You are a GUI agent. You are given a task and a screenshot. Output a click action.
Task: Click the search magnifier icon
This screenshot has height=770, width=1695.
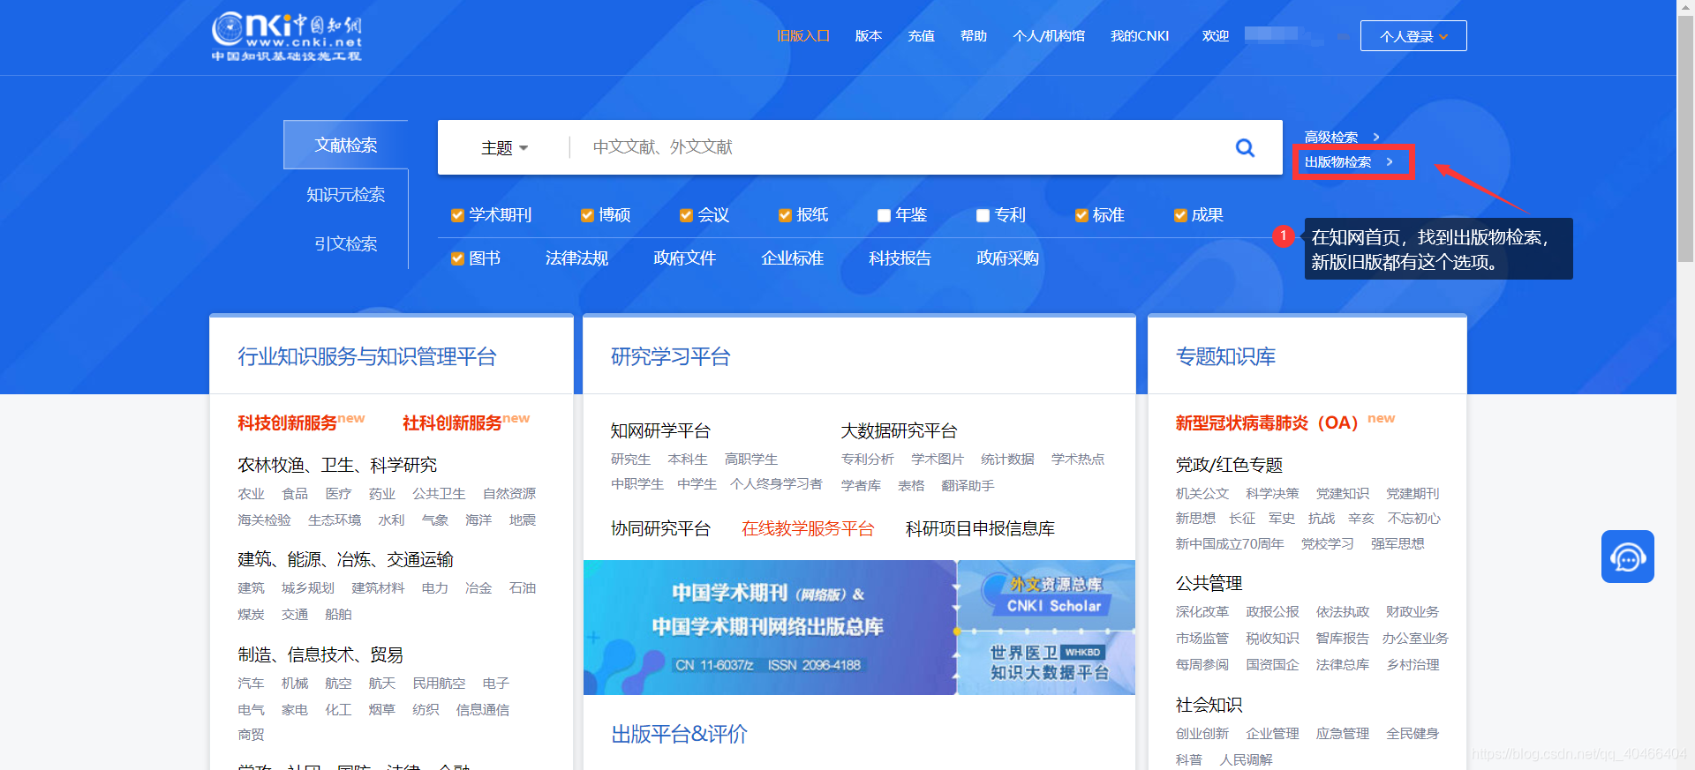1245,147
